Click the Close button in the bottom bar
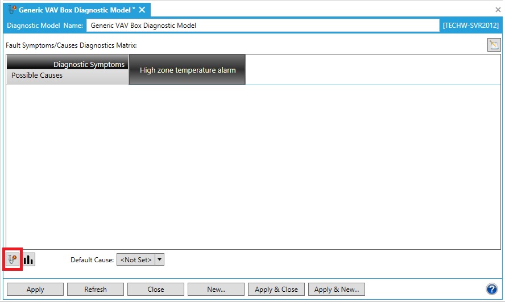This screenshot has width=505, height=302. click(155, 289)
